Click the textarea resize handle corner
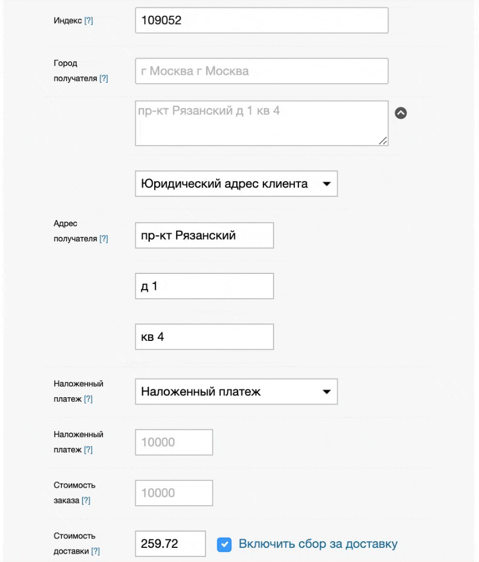 [x=383, y=141]
